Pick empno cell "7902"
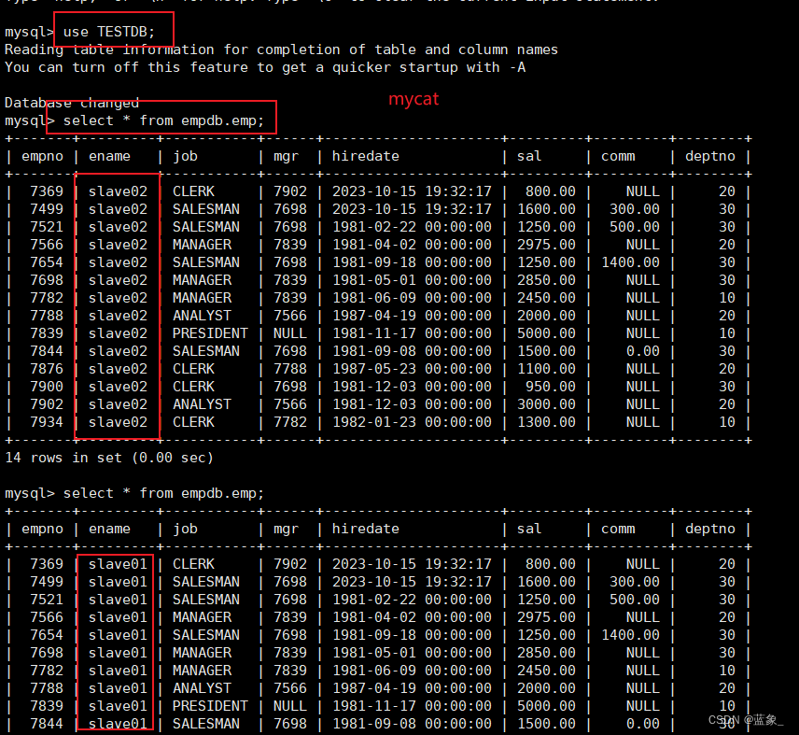The width and height of the screenshot is (799, 735). pos(47,404)
